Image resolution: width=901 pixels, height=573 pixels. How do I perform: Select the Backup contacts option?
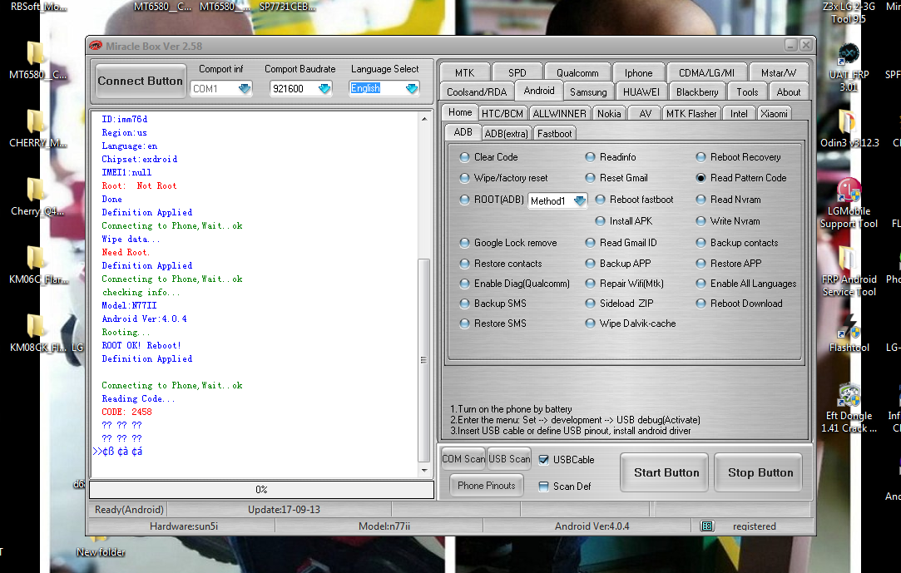click(701, 243)
